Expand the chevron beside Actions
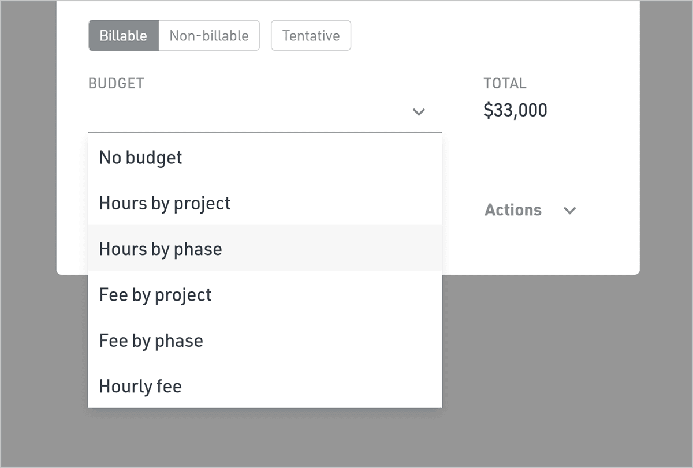 [x=569, y=211]
